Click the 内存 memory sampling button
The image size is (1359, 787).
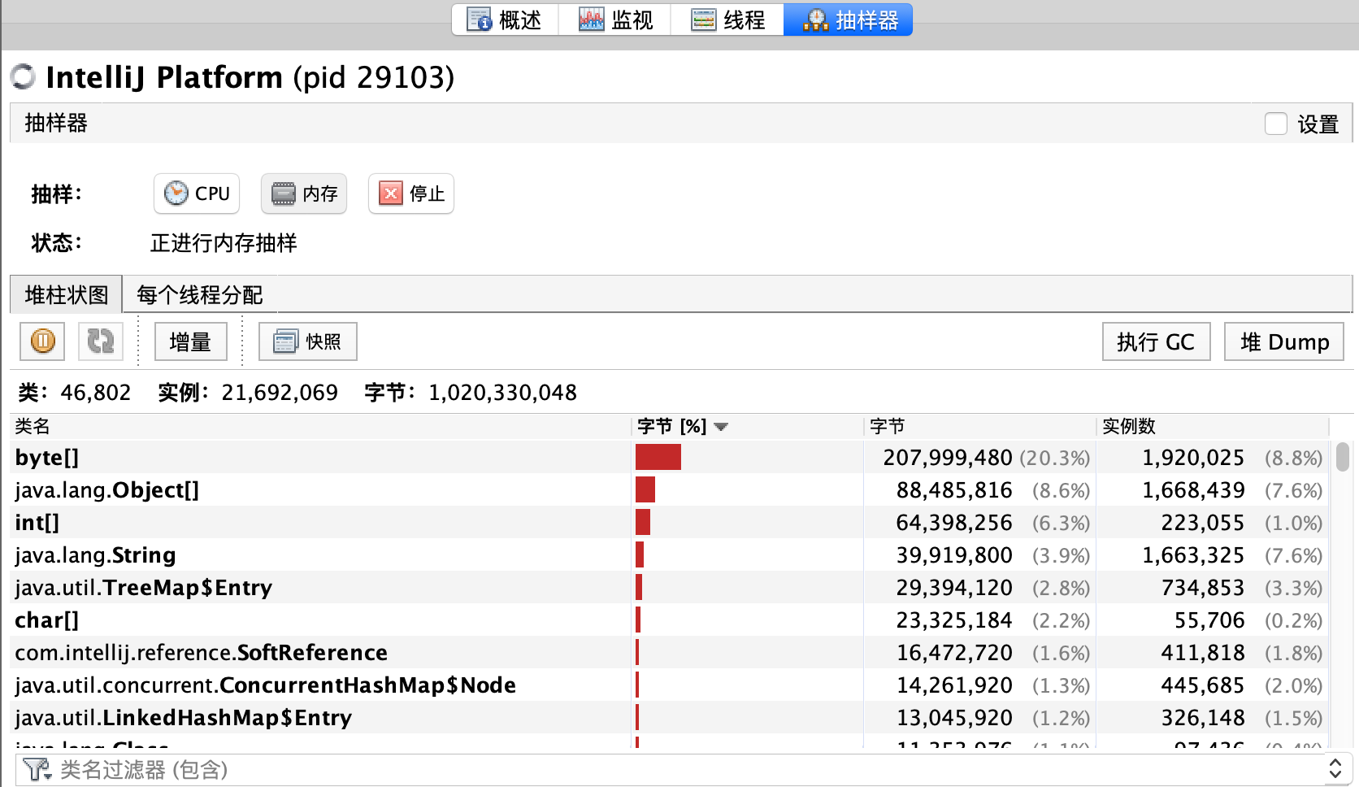[x=304, y=193]
